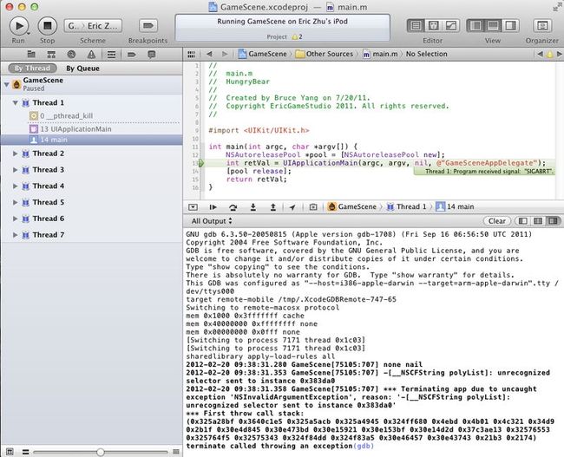Toggle the Navigator pane view button

click(x=475, y=26)
